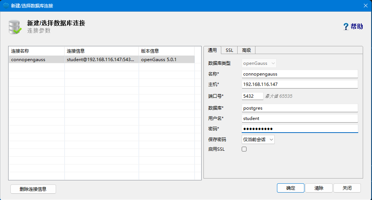Click the database connection icon in header
Viewport: 372px width, 200px height.
(15, 27)
